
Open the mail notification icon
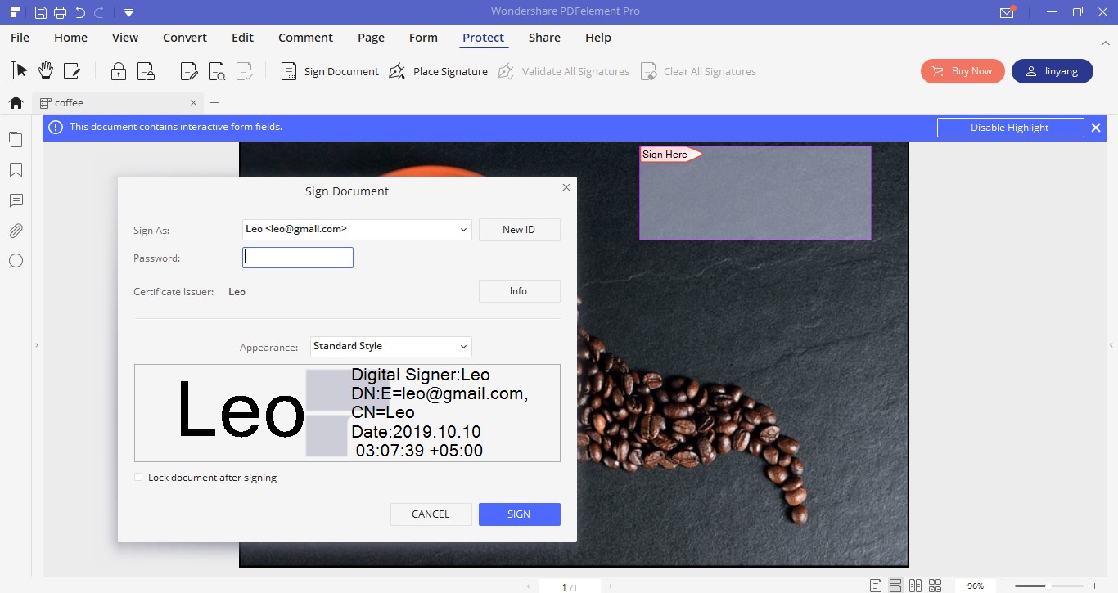pos(1007,12)
